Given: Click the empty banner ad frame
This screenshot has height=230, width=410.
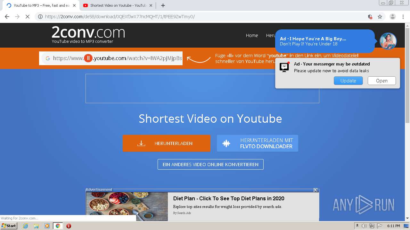Looking at the screenshot, I should coord(202,88).
